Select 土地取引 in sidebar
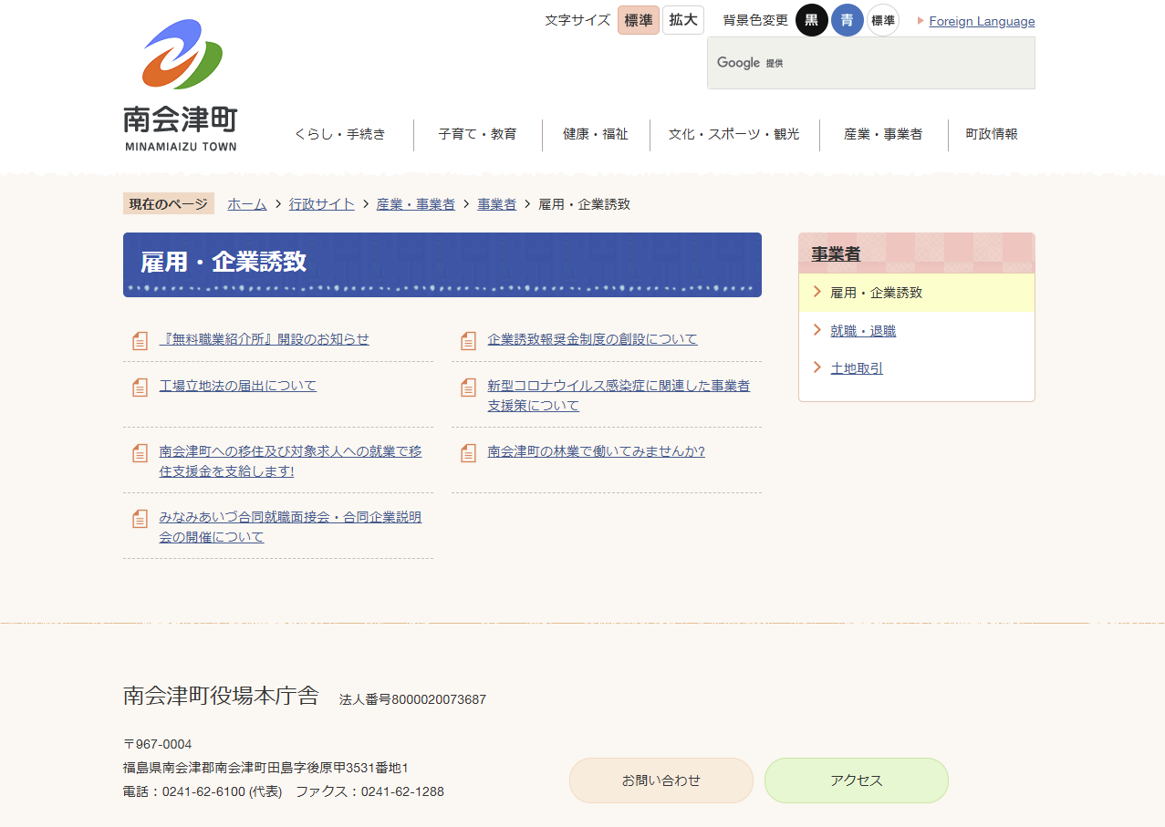1165x827 pixels. pyautogui.click(x=857, y=368)
